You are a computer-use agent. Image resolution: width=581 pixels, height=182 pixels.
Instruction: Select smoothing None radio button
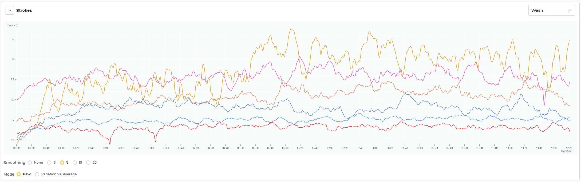[30, 163]
